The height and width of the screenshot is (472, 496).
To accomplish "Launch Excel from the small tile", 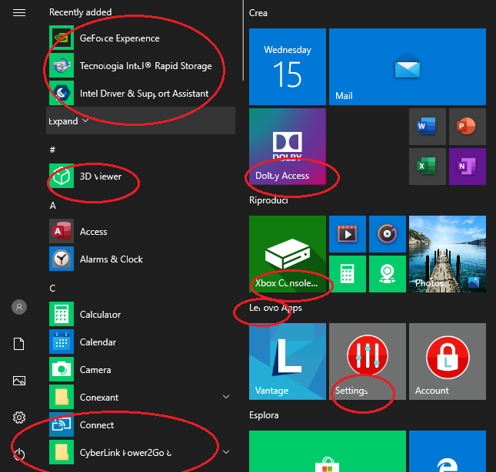I will (428, 167).
